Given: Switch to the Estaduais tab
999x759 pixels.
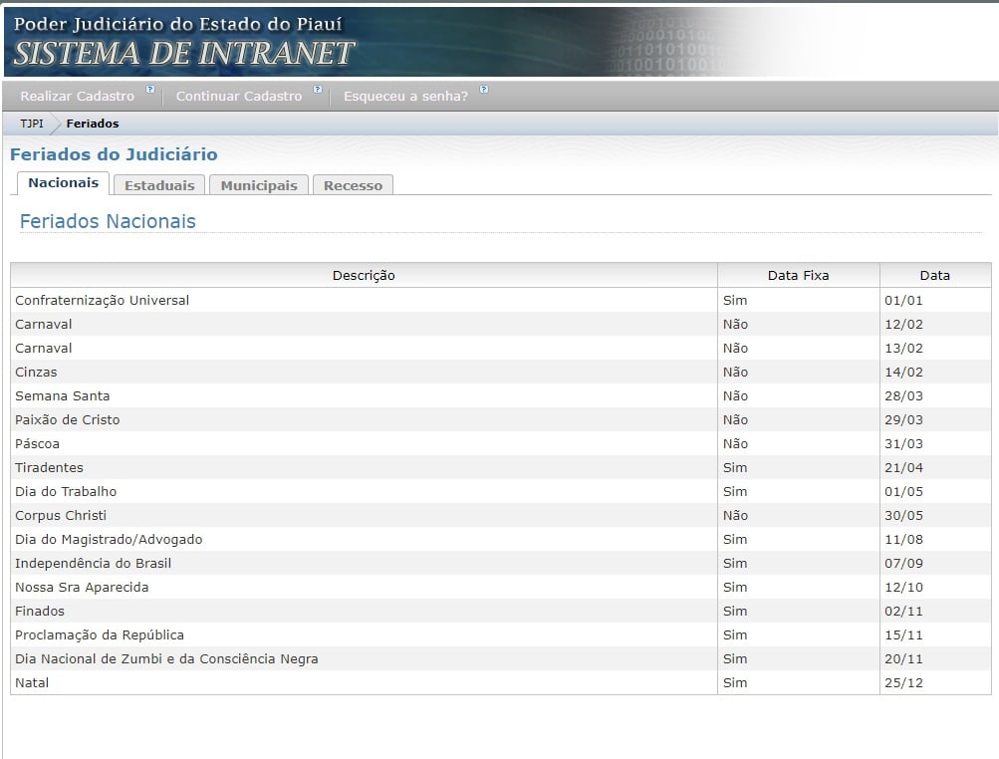Looking at the screenshot, I should (x=159, y=185).
